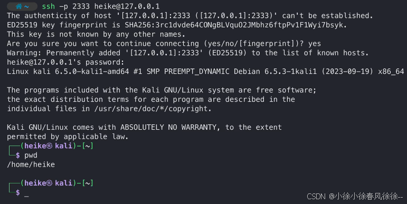The width and height of the screenshot is (407, 204).
Task: Click the 2333 port number in the ssh command
Action: pos(81,6)
